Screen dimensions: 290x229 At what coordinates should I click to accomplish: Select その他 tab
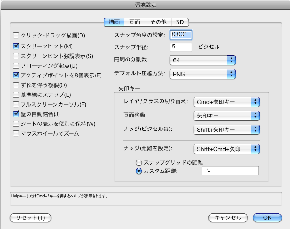click(158, 22)
